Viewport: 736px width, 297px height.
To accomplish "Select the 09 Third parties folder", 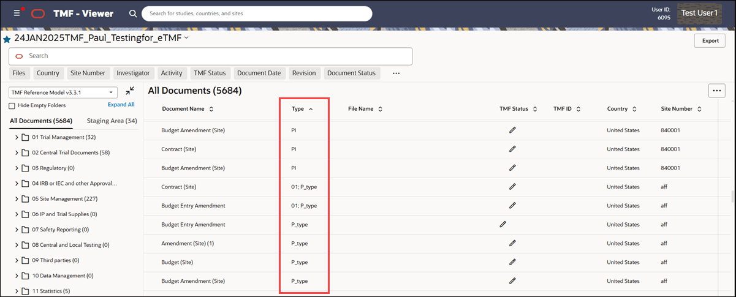I will (56, 260).
